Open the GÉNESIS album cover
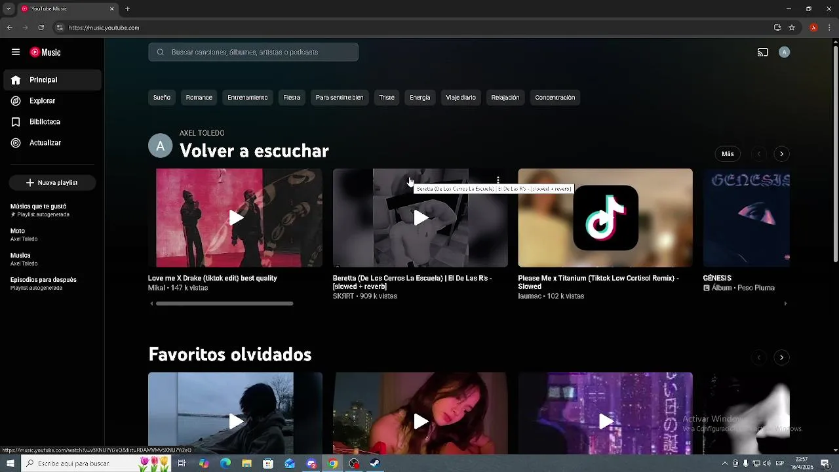The width and height of the screenshot is (839, 472). [747, 218]
